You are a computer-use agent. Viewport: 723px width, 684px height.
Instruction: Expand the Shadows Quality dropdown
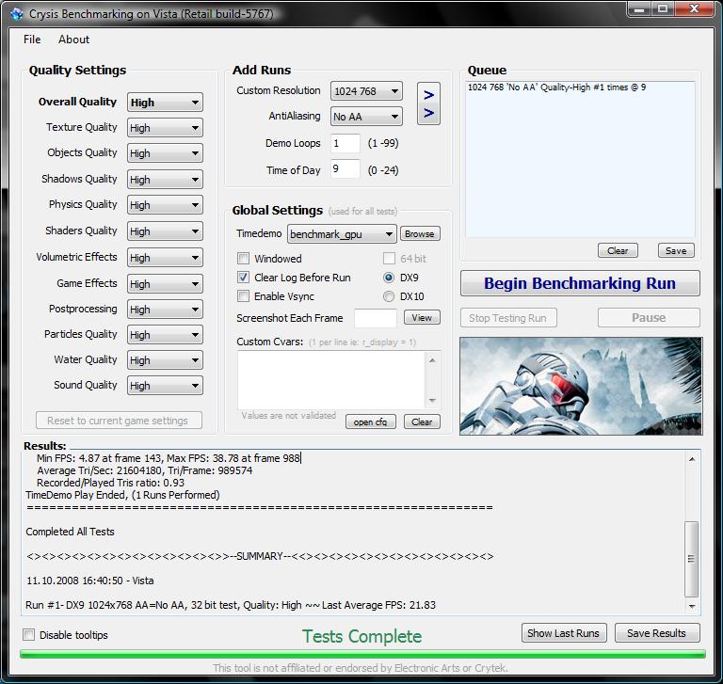[x=165, y=180]
